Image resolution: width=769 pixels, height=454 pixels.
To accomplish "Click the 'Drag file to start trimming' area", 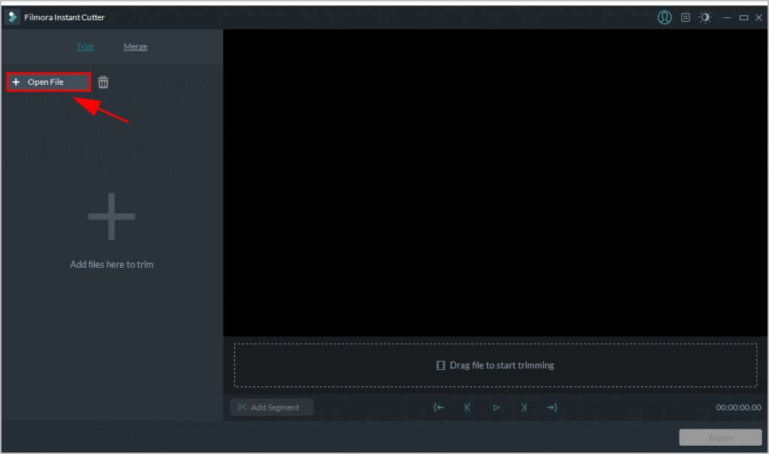I will [496, 365].
